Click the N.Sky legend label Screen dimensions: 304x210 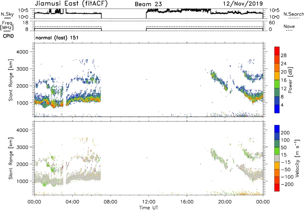7,14
